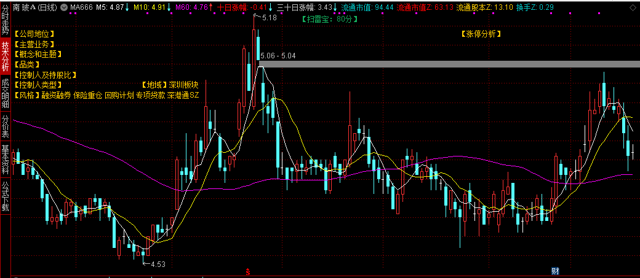Open 成交明细 side tab
This screenshot has height=278, width=640.
tap(6, 95)
